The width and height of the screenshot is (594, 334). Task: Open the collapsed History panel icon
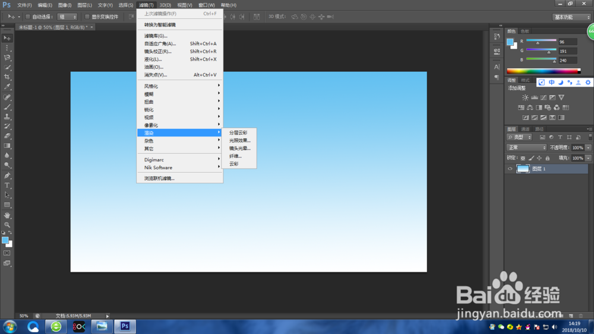497,37
